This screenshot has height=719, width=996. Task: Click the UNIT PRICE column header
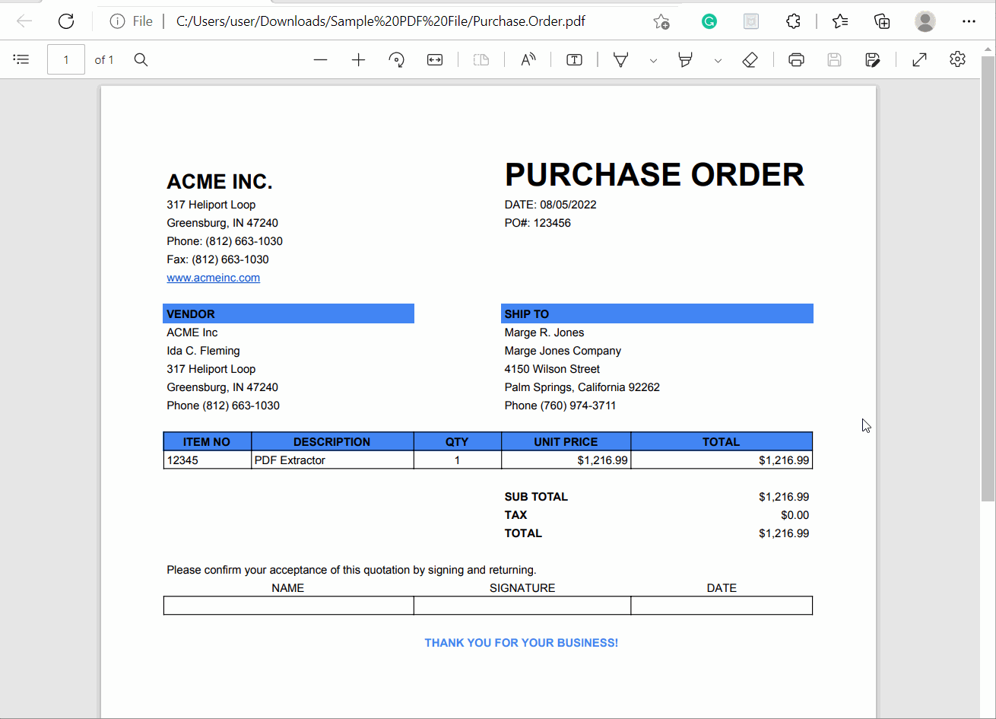coord(566,441)
